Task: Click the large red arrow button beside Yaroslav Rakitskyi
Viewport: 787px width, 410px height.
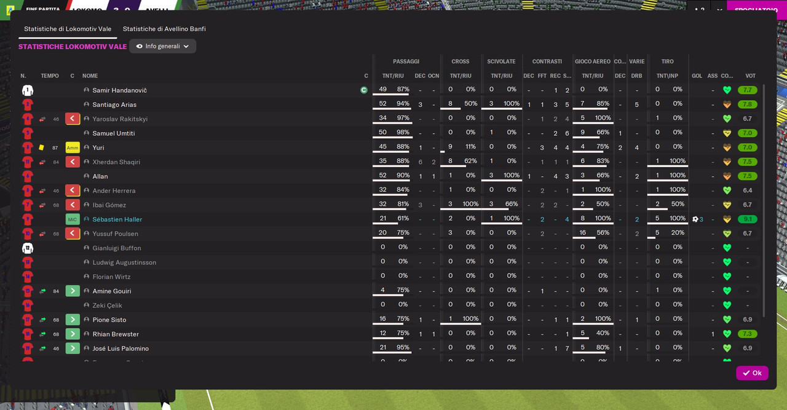Action: point(73,119)
